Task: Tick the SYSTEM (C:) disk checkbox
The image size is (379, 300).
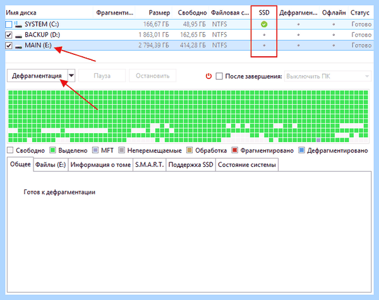Action: click(x=9, y=25)
